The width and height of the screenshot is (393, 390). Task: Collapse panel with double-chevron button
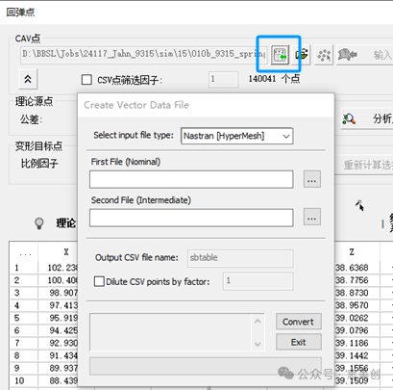28,79
